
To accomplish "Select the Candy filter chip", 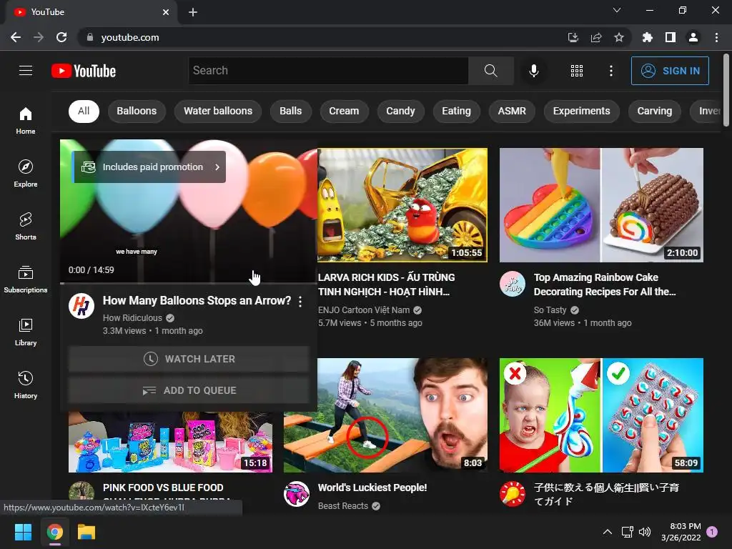I will 400,111.
